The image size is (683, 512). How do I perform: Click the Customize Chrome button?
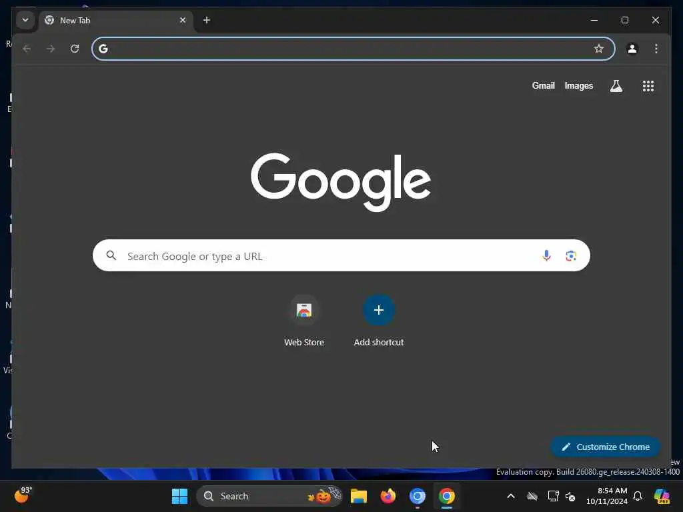tap(606, 447)
